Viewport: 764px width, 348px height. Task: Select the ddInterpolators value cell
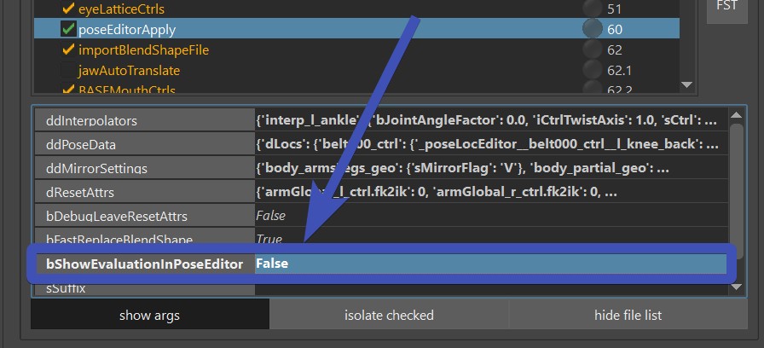click(x=490, y=120)
